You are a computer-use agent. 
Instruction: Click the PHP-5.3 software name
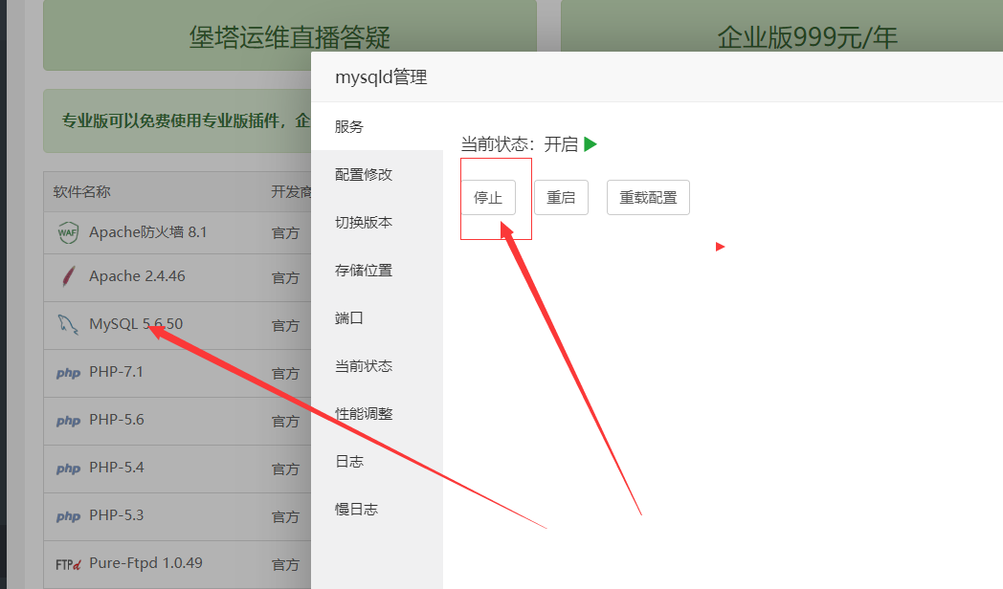coord(117,515)
